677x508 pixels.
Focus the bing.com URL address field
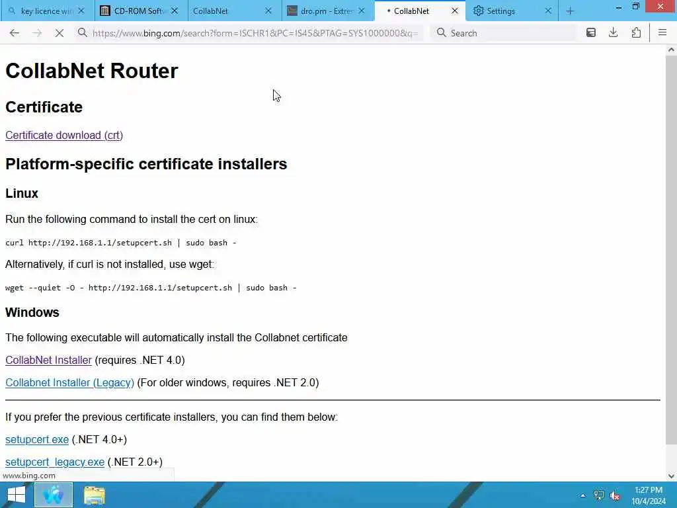[x=255, y=33]
